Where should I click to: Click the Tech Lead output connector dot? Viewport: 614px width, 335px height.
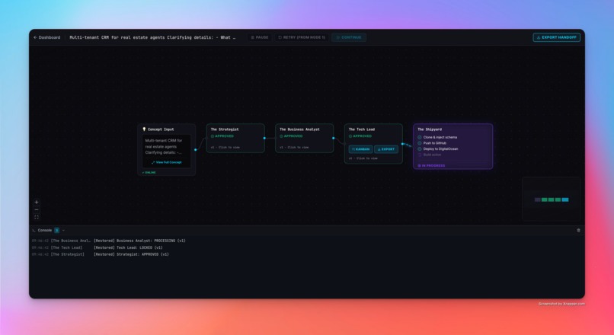pyautogui.click(x=402, y=144)
